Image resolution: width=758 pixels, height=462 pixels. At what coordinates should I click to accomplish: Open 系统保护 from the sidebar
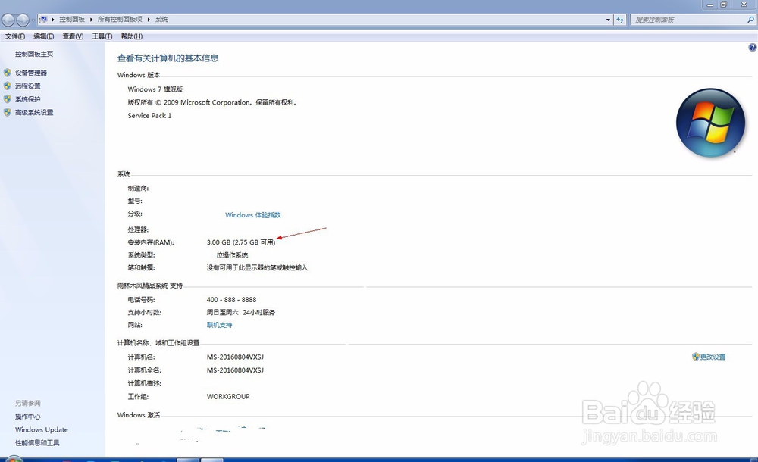pos(27,99)
